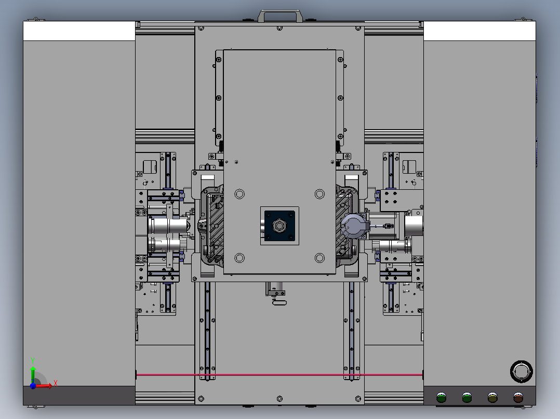Select the upper-left circular hole on center plate
This screenshot has width=560, height=419.
[239, 194]
